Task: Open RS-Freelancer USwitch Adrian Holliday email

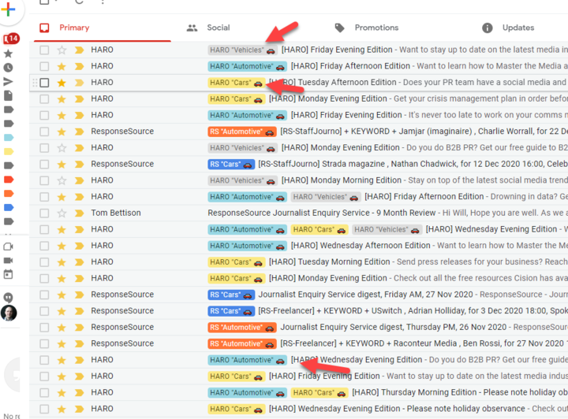Action: [413, 311]
